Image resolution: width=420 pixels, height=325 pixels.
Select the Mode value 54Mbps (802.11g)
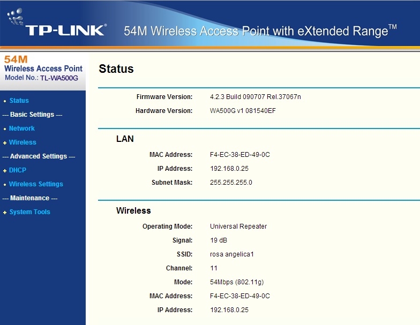(x=237, y=282)
